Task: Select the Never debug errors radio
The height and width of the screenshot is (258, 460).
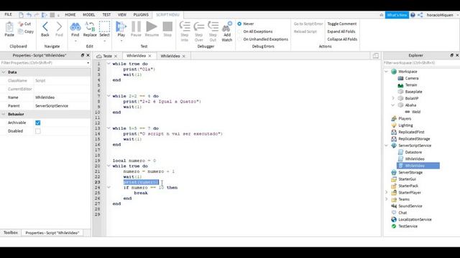Action: pos(239,24)
